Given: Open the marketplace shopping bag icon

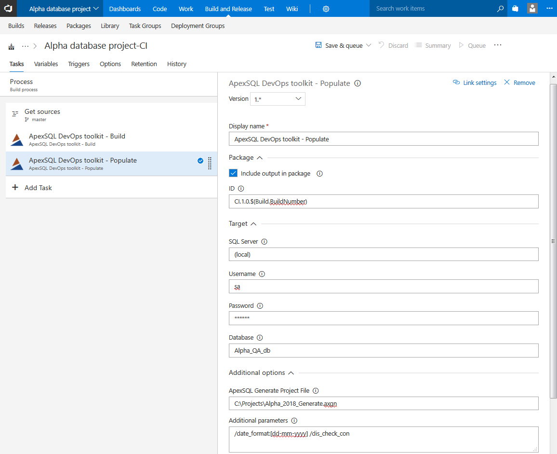Looking at the screenshot, I should coord(515,9).
